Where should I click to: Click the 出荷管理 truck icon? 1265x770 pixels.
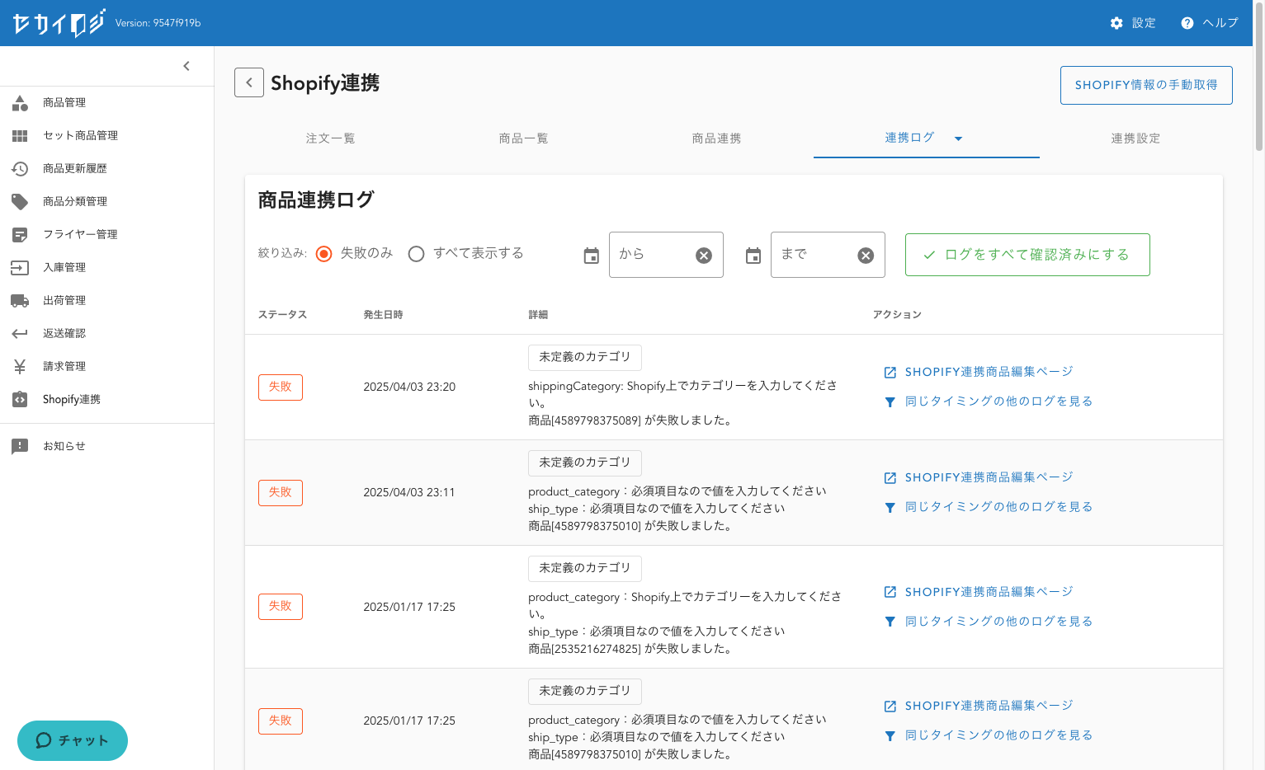click(x=20, y=300)
